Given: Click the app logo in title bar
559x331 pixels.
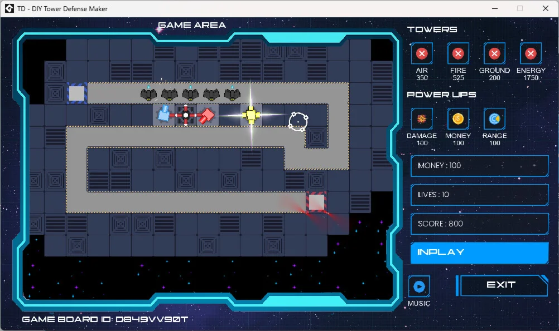Looking at the screenshot, I should pos(9,8).
